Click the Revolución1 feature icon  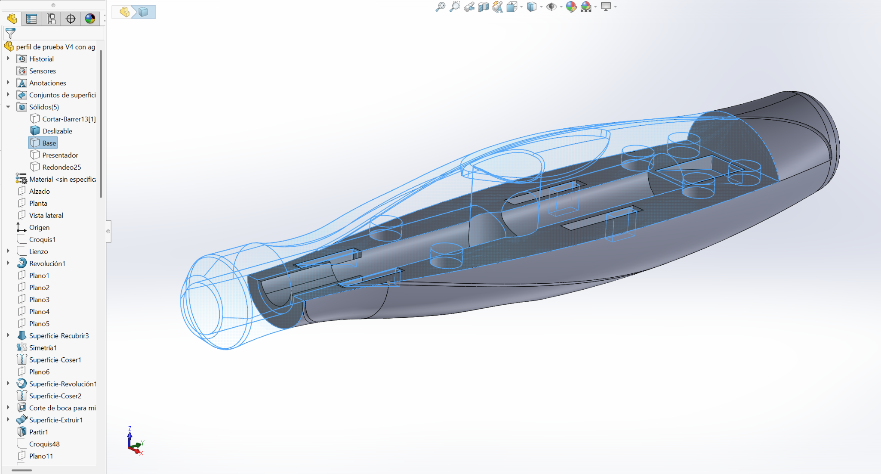22,263
